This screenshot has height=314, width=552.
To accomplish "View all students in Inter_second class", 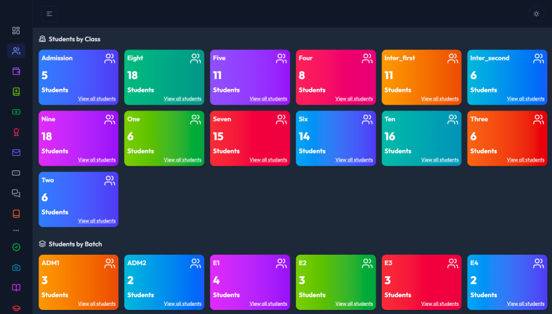I will pos(525,99).
